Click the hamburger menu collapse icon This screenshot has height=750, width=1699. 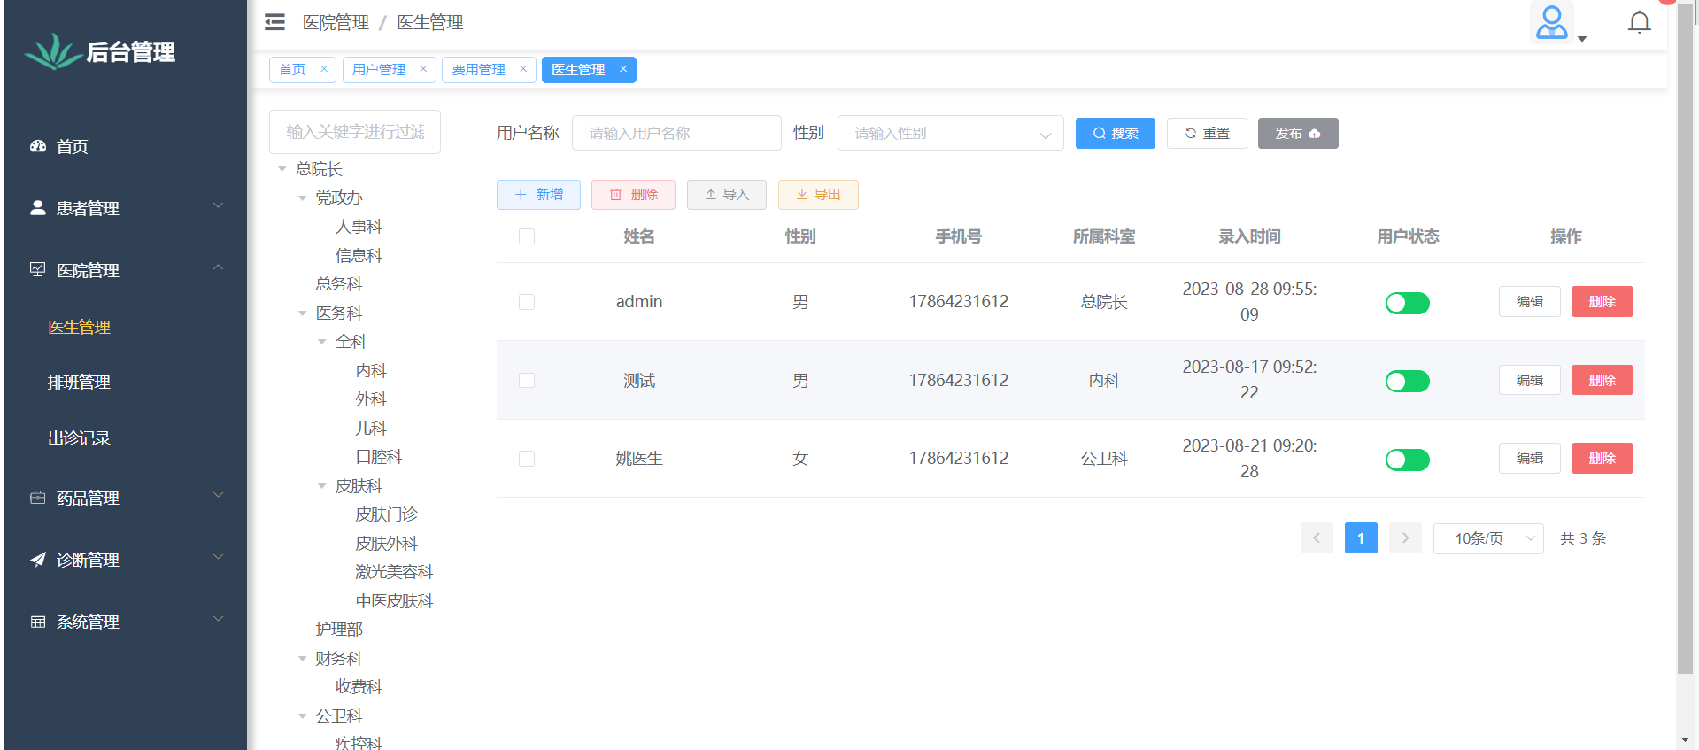(275, 22)
